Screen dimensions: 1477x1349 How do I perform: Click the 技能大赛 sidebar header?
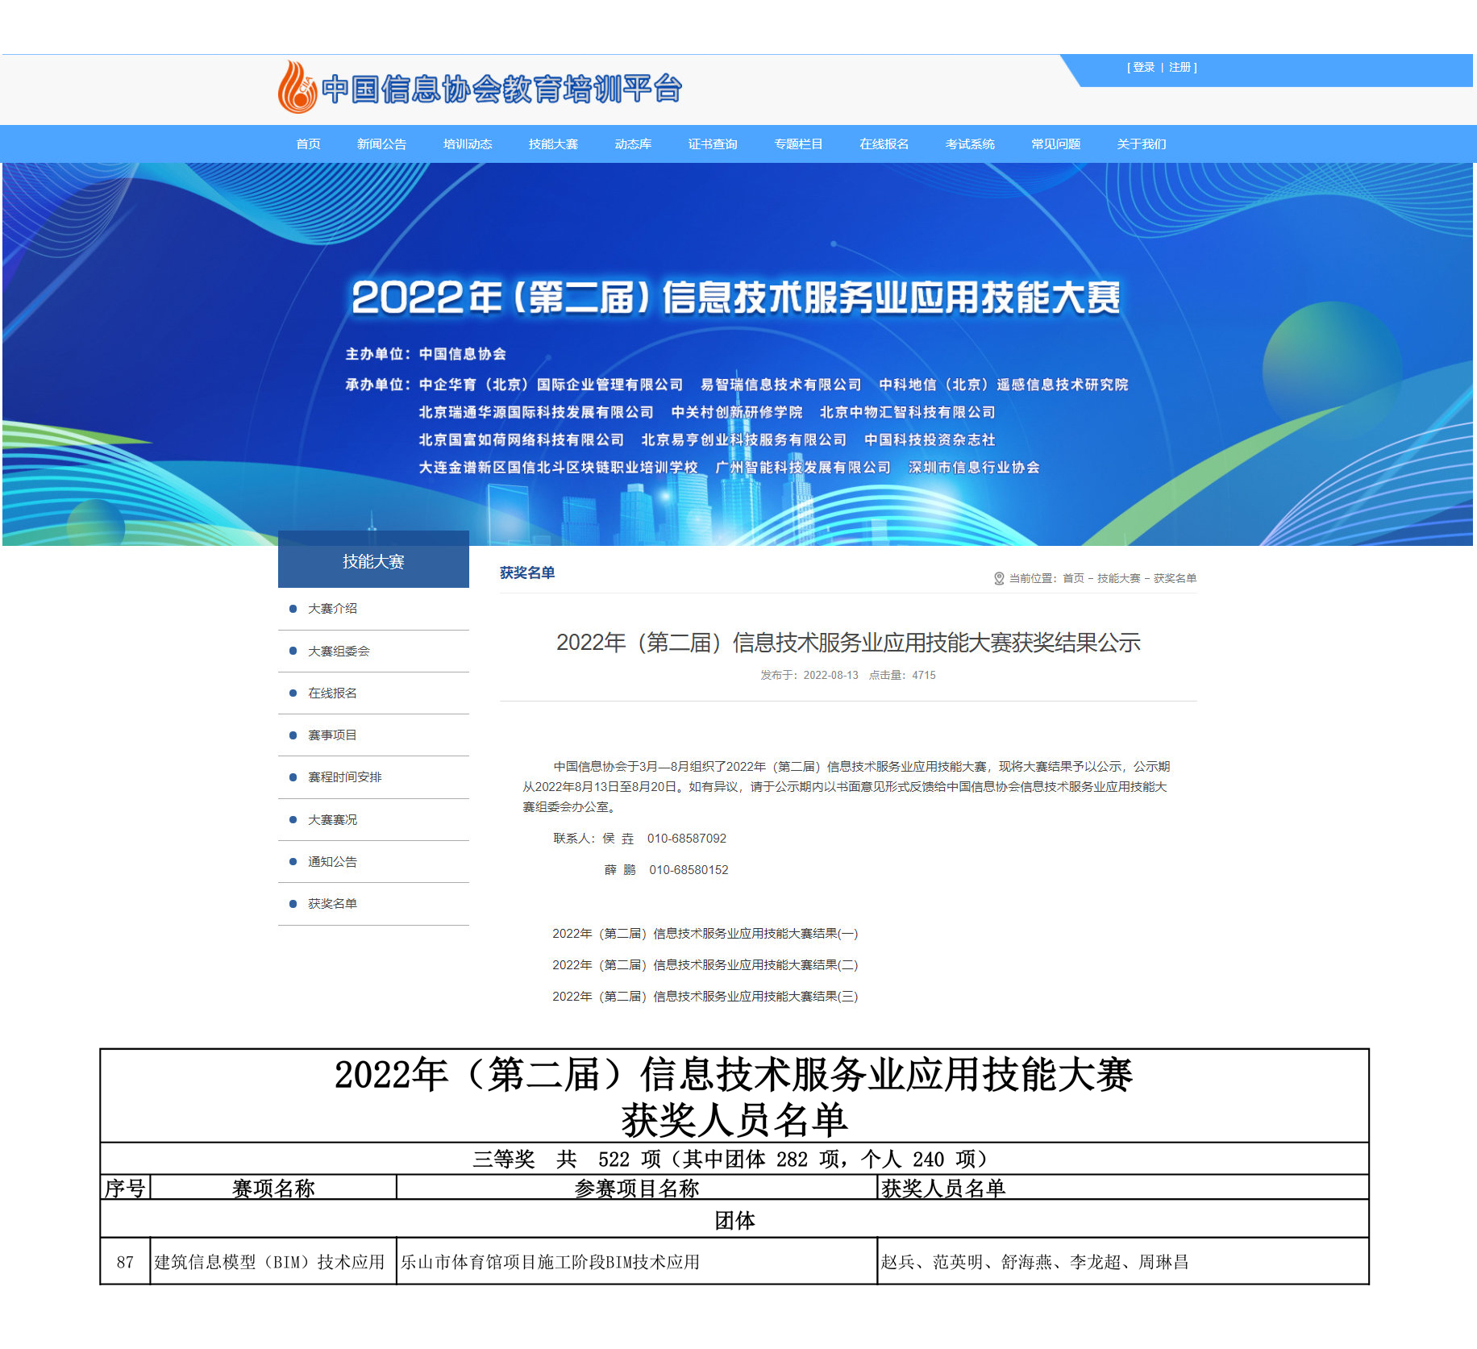point(373,560)
